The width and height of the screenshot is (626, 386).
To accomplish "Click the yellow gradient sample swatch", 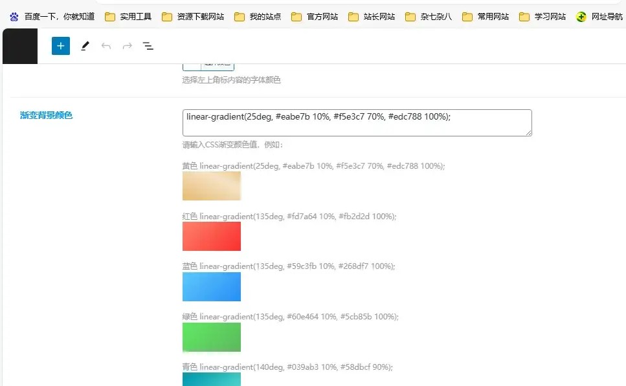I will [212, 186].
